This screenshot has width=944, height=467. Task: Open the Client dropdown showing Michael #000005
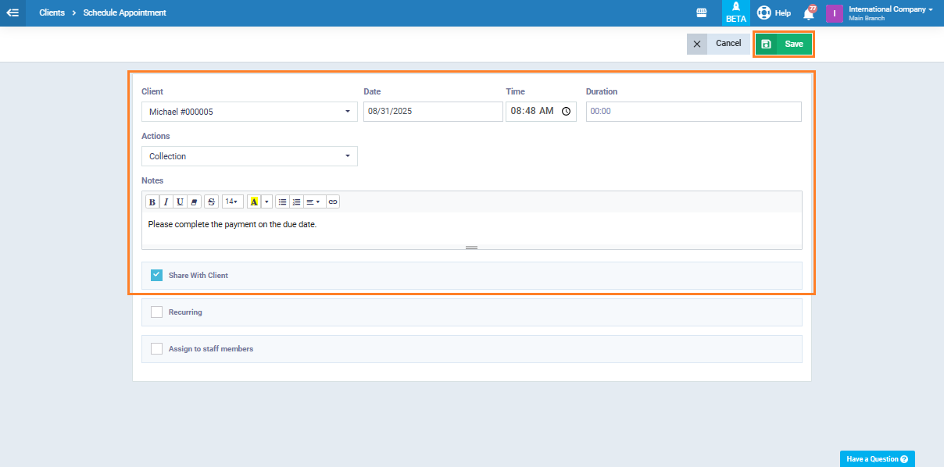click(x=249, y=112)
